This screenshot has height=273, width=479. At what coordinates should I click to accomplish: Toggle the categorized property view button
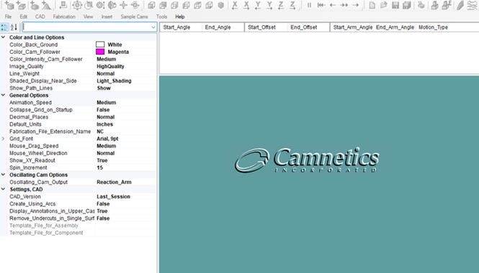4,27
